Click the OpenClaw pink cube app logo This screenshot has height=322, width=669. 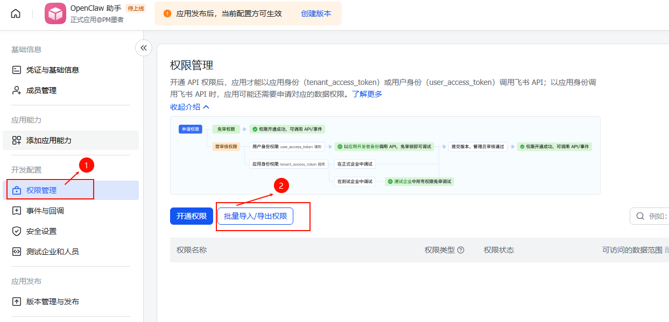pos(55,13)
